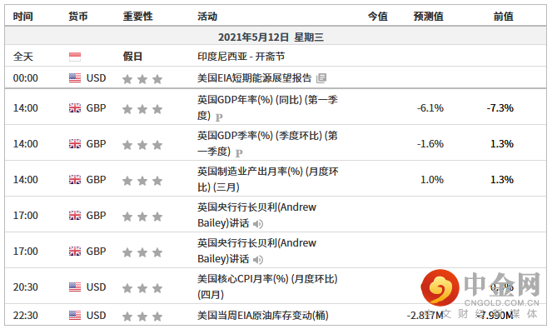Viewport: 552px width, 329px height.
Task: Click the GBP label in the 英国GDP季率 row
Action: point(96,144)
